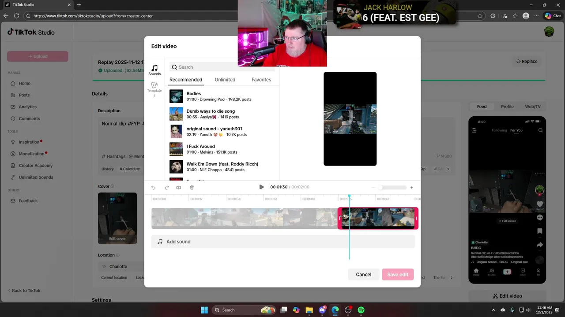Select the Bodies sound by Drowning Pool
The image size is (565, 317).
(x=222, y=96)
